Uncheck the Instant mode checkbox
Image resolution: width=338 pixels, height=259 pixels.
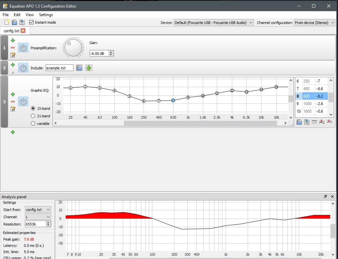32,22
